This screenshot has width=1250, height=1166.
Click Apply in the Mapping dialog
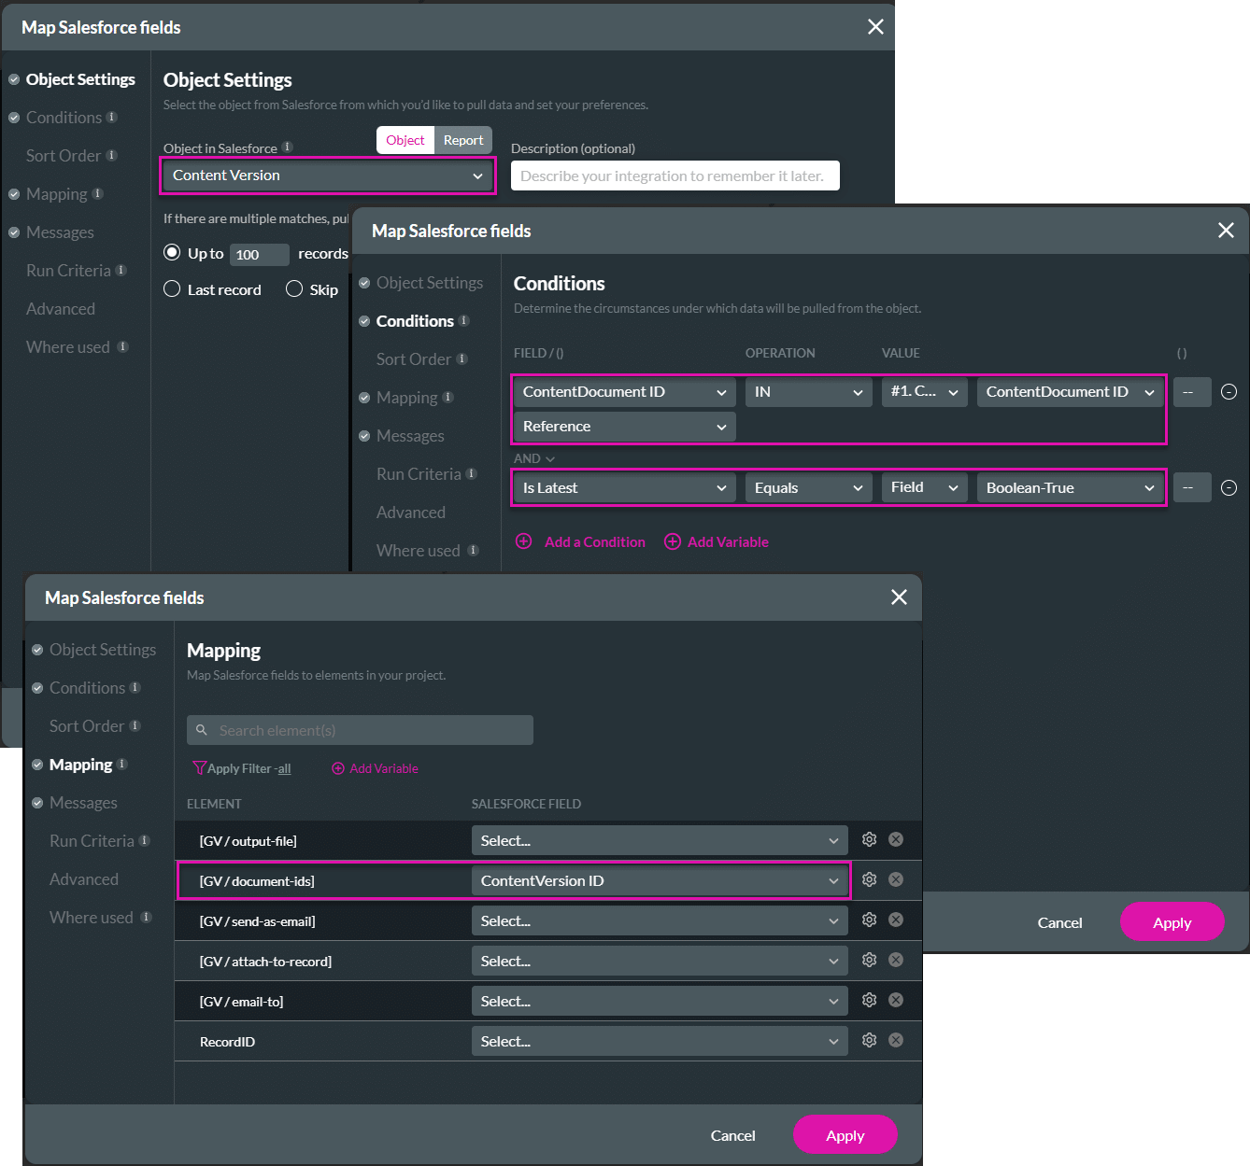pos(845,1134)
